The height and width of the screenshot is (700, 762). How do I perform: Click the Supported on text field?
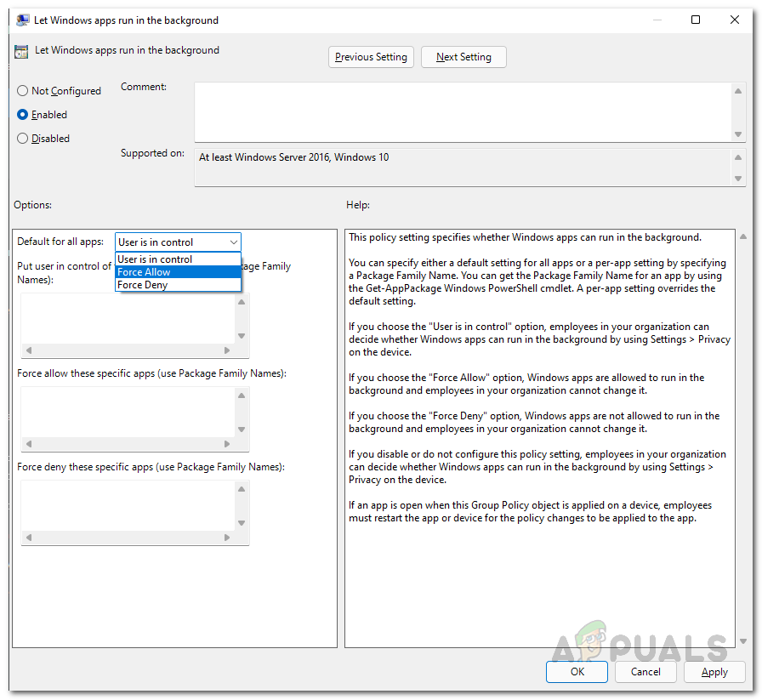(x=463, y=168)
